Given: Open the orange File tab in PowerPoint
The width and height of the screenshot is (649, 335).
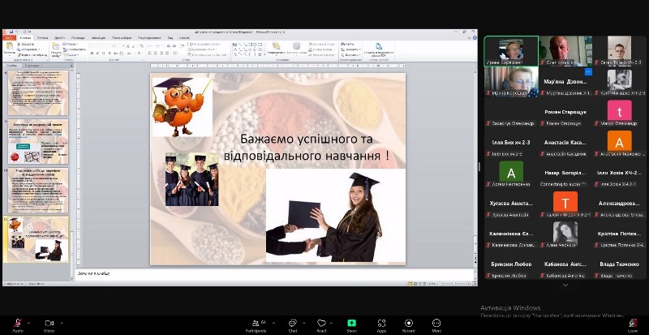Looking at the screenshot, I should [x=7, y=37].
